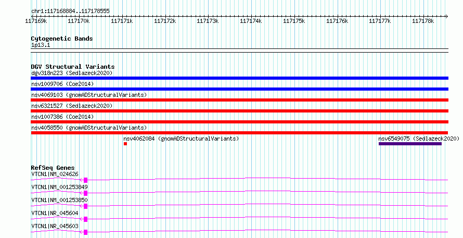463x238 pixels.
Task: Select the VTCN1|NR_045604 exon block
Action: (86, 219)
